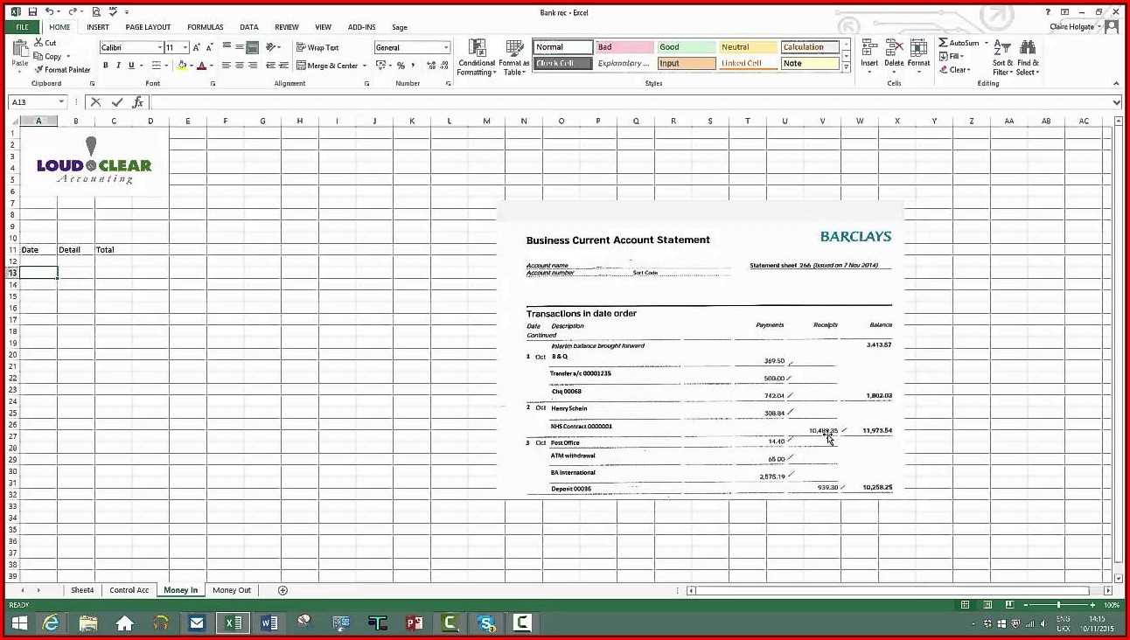Click the Insert Function fx icon
The image size is (1130, 640).
click(137, 102)
